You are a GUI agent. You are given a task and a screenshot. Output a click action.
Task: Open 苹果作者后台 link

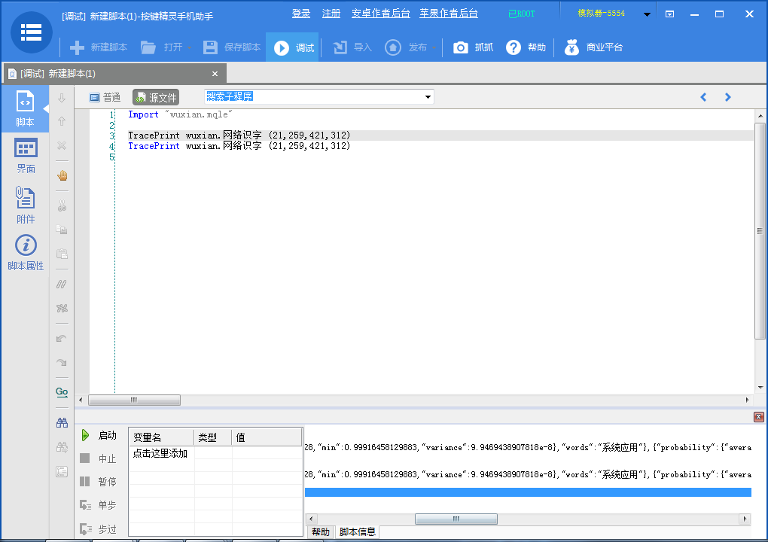tap(449, 14)
